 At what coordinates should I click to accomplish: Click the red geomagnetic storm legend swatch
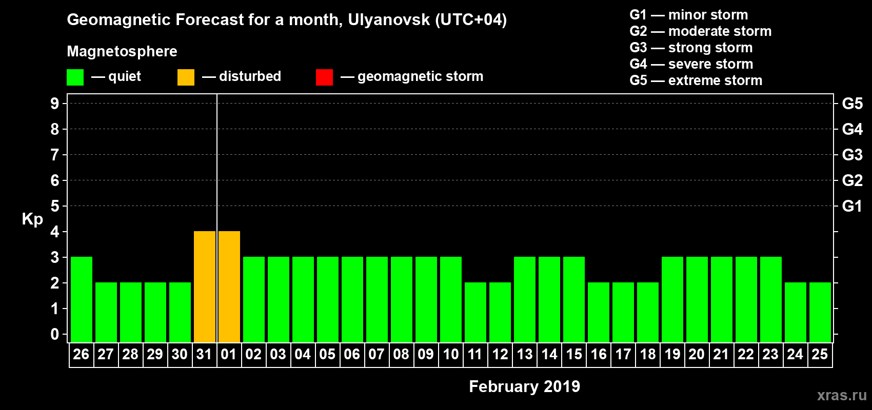click(x=325, y=77)
